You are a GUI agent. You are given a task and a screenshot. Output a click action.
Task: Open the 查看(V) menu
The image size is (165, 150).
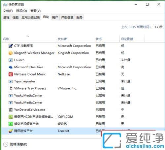point(35,11)
